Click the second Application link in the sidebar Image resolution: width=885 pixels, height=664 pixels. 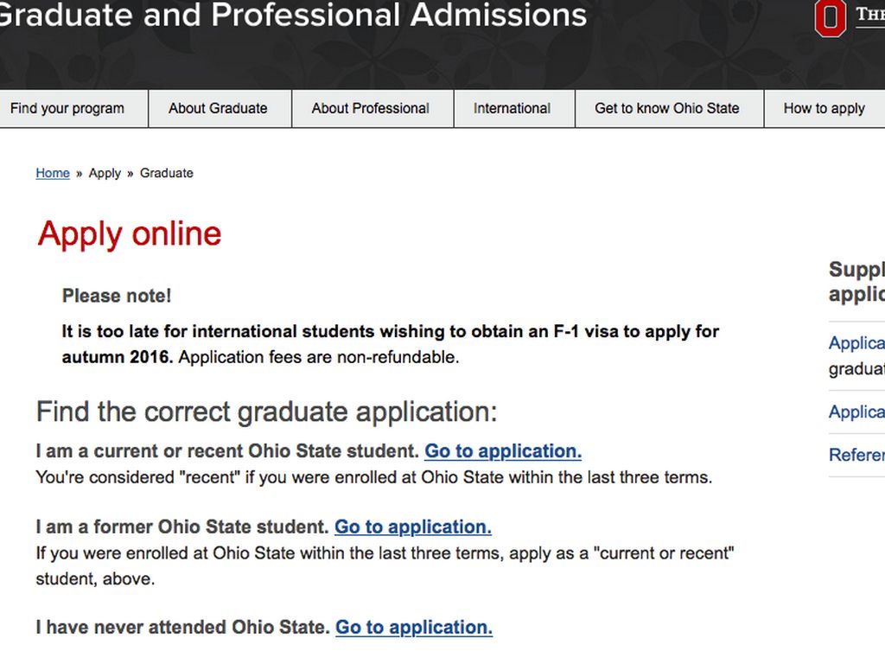click(856, 412)
